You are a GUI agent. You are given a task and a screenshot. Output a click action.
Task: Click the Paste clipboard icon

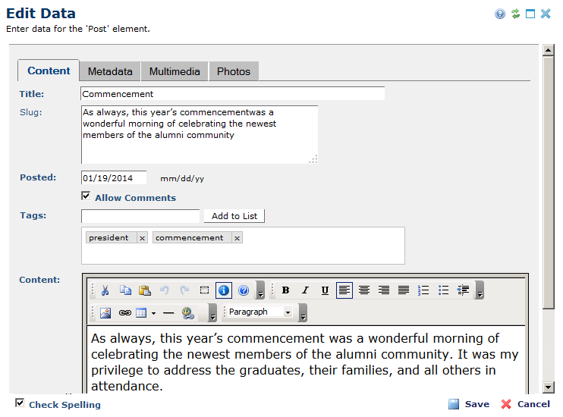point(145,290)
